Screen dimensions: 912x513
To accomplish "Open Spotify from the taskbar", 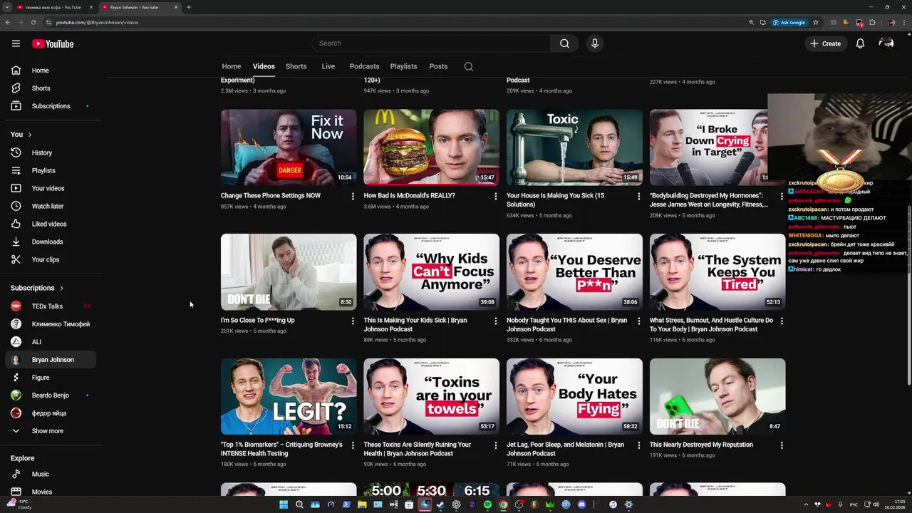I will (x=487, y=504).
